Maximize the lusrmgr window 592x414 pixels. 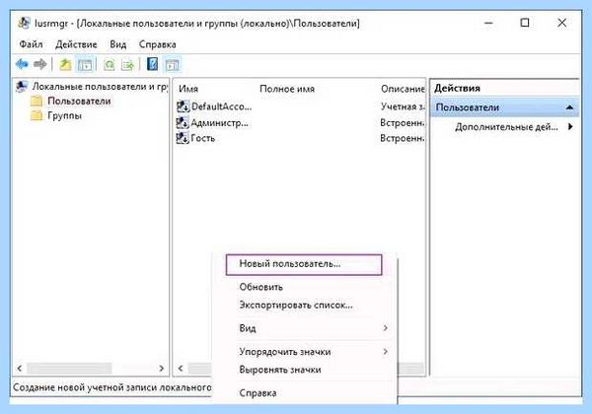click(525, 23)
